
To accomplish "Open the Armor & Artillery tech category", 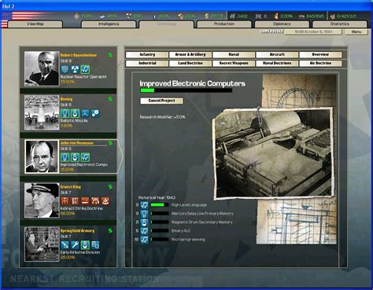I will 190,54.
